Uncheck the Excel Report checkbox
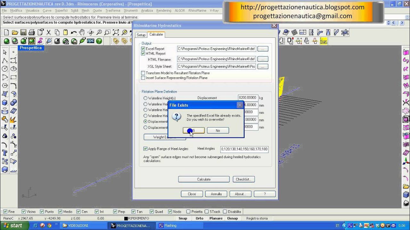This screenshot has height=230, width=410. 143,49
